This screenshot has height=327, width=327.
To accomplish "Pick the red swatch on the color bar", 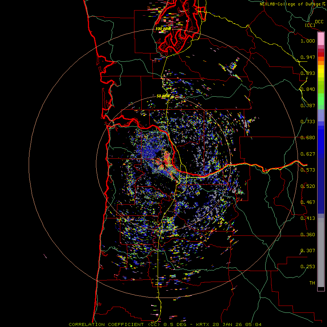I will [321, 54].
